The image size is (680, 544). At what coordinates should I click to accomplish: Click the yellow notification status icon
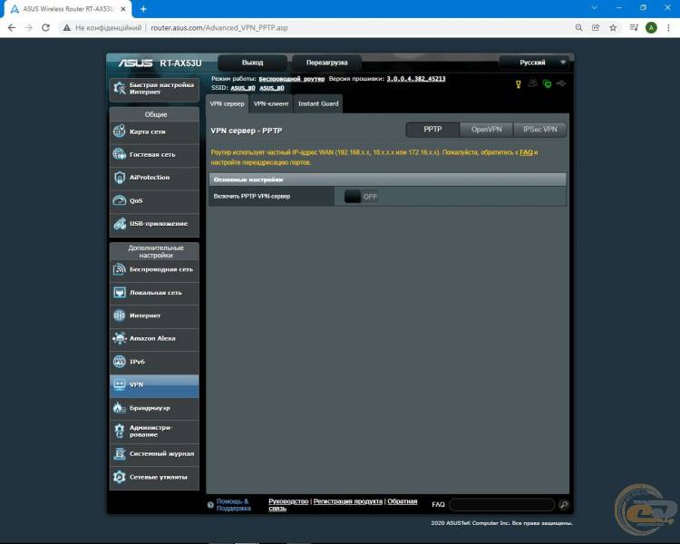click(519, 83)
